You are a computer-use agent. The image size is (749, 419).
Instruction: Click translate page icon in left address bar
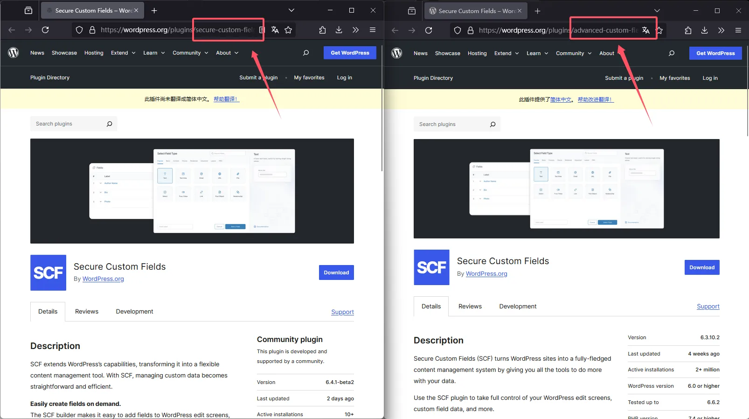coord(275,30)
